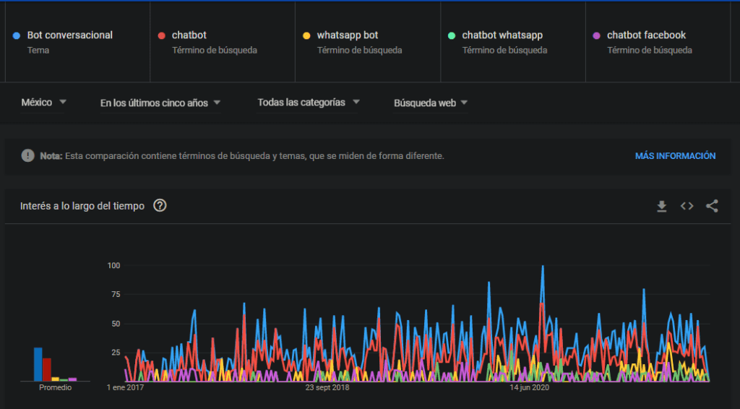Open help for Interés a lo largo del tiempo
Image resolution: width=740 pixels, height=409 pixels.
[x=160, y=206]
